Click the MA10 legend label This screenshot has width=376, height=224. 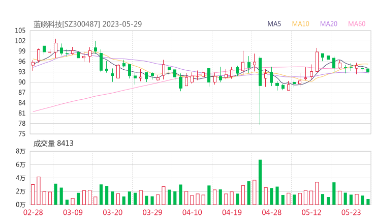click(300, 24)
